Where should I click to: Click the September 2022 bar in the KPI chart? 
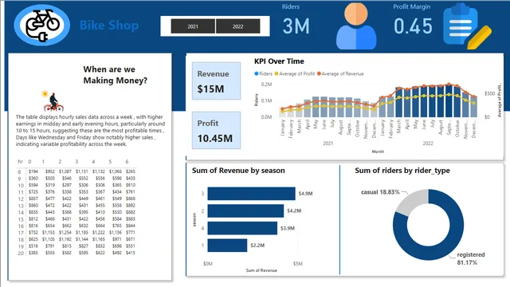pyautogui.click(x=449, y=101)
